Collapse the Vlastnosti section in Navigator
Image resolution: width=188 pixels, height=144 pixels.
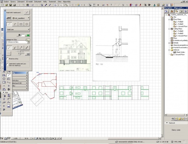pos(167,123)
